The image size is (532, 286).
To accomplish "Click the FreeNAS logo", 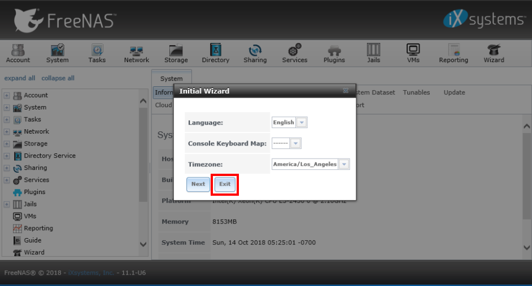I will click(65, 20).
